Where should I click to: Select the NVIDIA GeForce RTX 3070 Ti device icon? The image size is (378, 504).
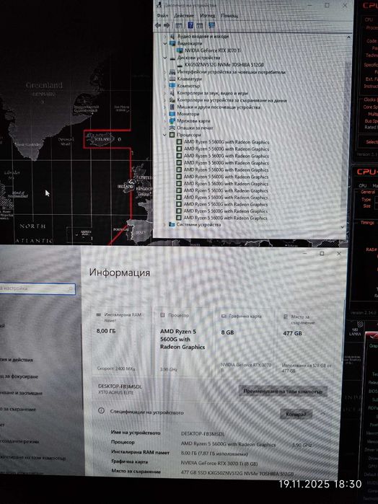tap(180, 50)
